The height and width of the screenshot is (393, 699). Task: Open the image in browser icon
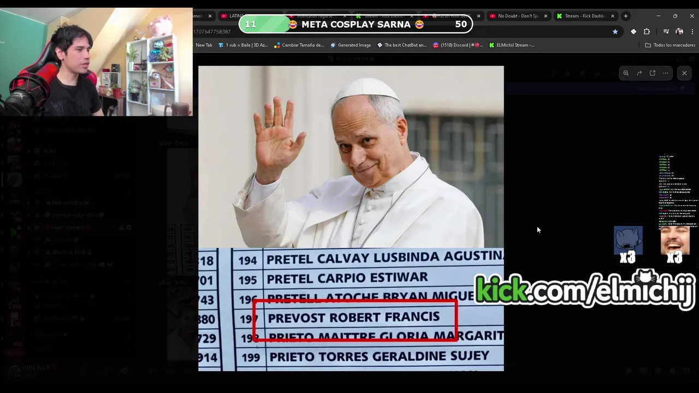click(x=652, y=73)
